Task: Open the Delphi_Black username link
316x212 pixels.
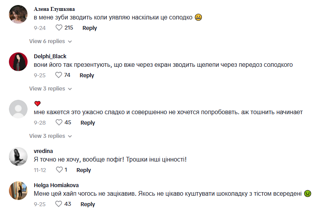Action: 50,56
